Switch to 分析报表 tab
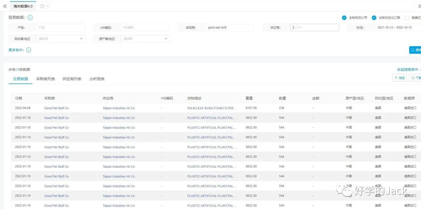 (97, 79)
